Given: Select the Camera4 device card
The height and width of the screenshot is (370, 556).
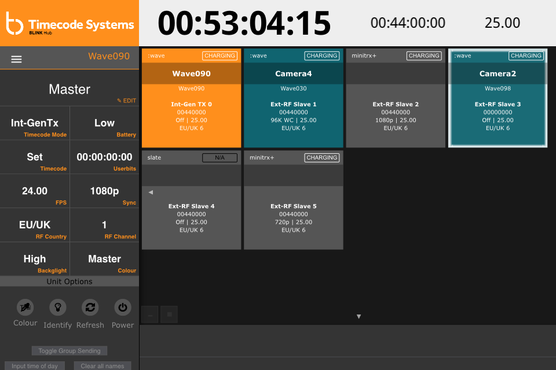Looking at the screenshot, I should pos(294,98).
